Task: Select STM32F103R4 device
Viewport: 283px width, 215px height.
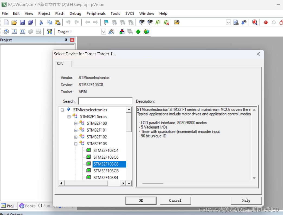Action: point(106,178)
